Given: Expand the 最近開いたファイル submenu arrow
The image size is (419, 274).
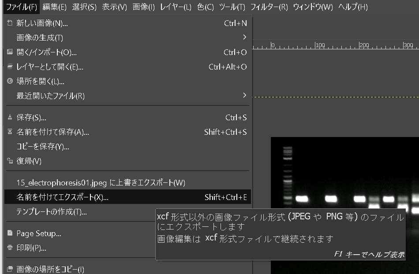Looking at the screenshot, I should tap(244, 96).
